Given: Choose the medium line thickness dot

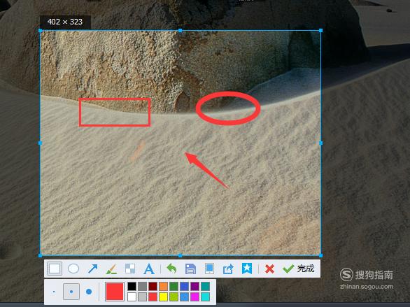Looking at the screenshot, I should pyautogui.click(x=71, y=292).
